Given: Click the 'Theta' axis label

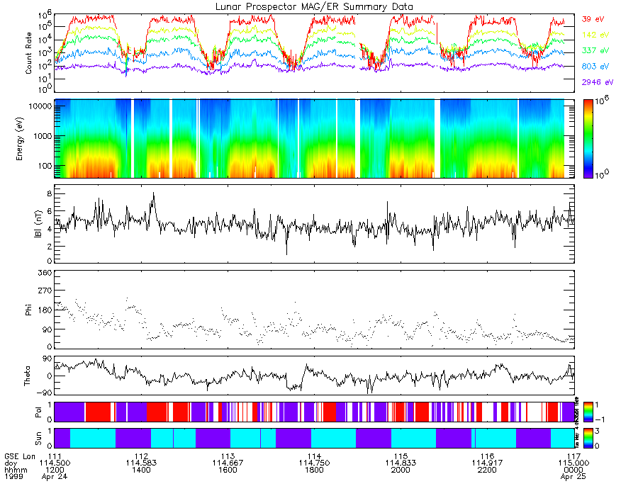Looking at the screenshot, I should pos(27,376).
